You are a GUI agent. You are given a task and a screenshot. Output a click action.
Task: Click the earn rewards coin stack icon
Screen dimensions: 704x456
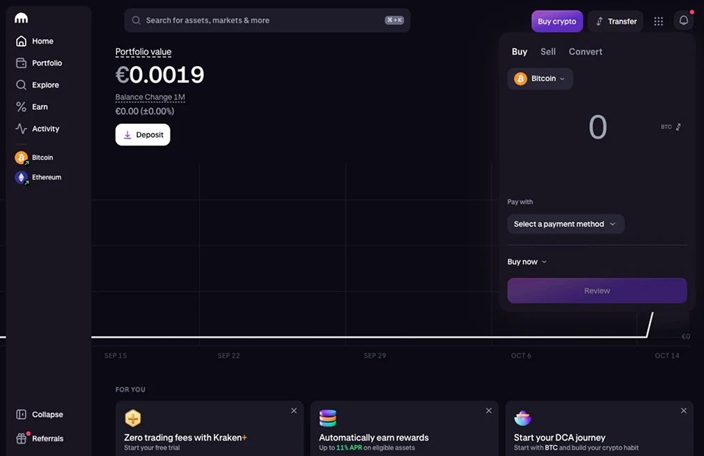point(328,418)
